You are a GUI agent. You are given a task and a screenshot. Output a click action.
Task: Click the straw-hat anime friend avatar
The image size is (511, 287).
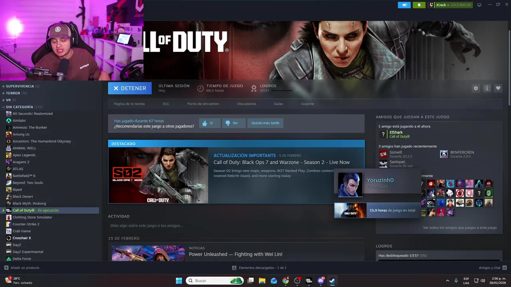[x=450, y=203]
